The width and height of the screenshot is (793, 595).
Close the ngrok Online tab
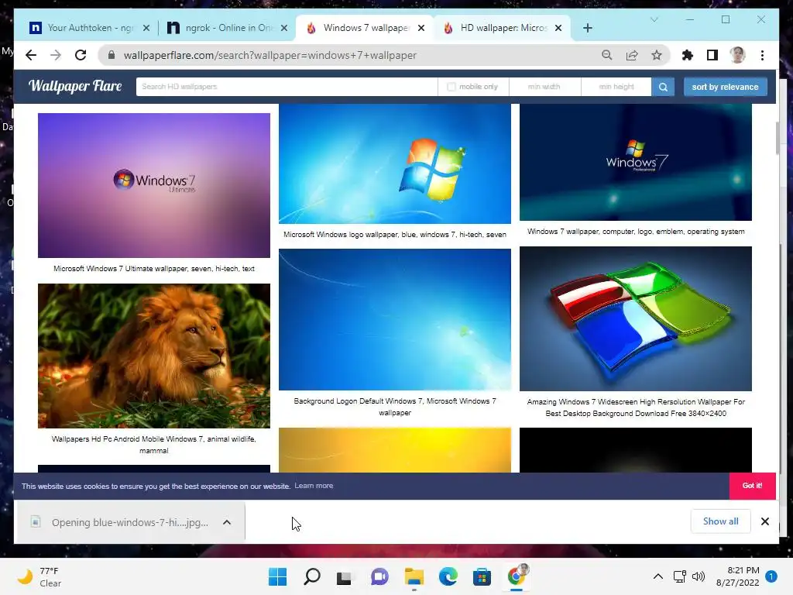284,28
